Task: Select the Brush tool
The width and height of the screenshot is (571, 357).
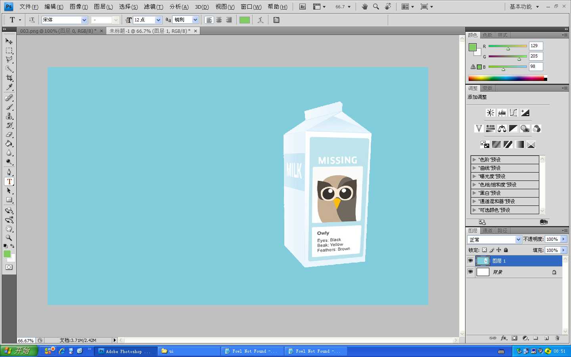Action: 9,107
